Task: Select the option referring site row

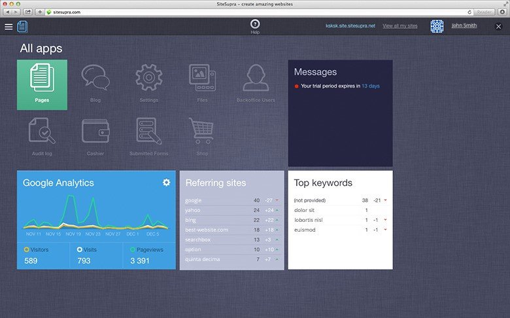Action: [232, 249]
